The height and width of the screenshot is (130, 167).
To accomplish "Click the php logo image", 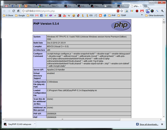I will [121, 25].
